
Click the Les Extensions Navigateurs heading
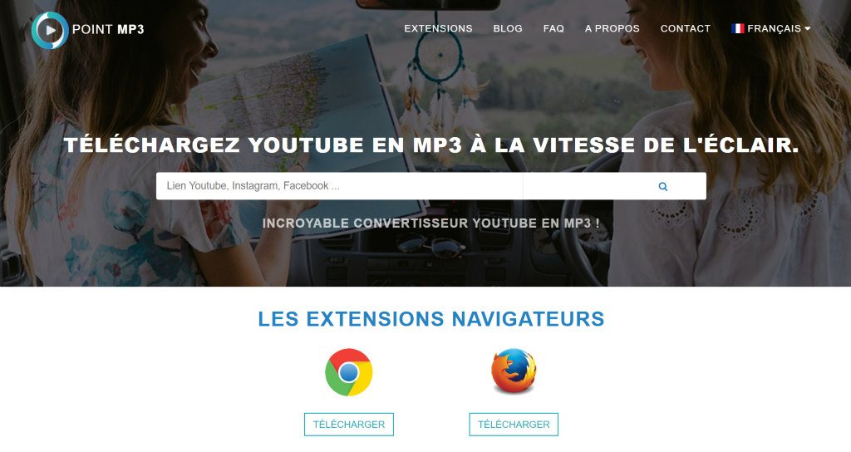click(x=431, y=318)
